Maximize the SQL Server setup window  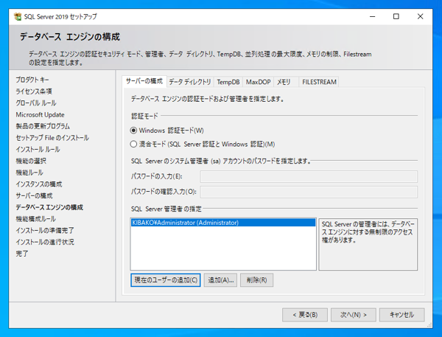396,17
